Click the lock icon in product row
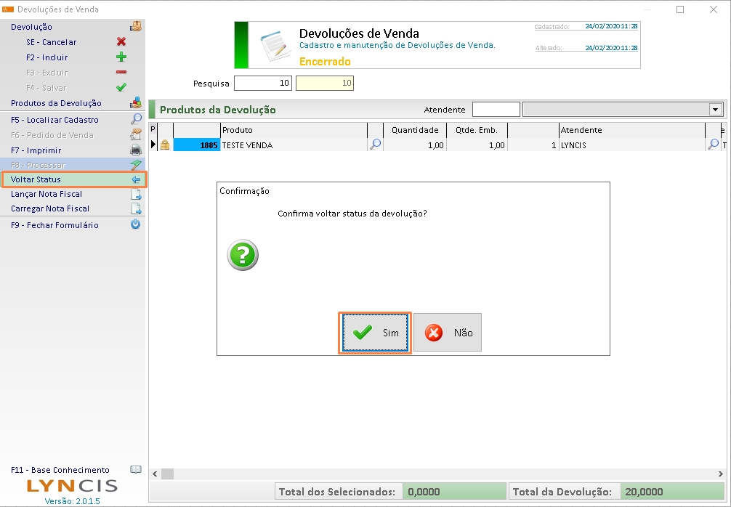Viewport: 731px width, 507px height. [165, 145]
